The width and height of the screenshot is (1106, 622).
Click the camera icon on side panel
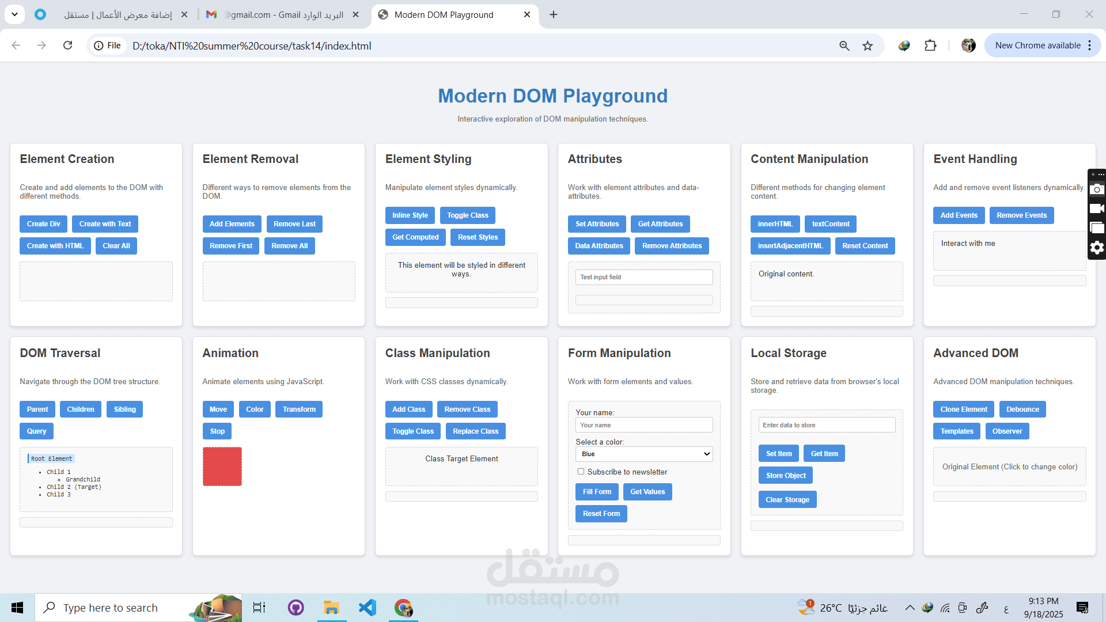point(1097,189)
